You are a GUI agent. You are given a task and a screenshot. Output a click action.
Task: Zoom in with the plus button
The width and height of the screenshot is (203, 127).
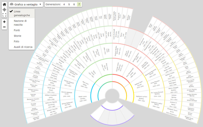click(4, 22)
